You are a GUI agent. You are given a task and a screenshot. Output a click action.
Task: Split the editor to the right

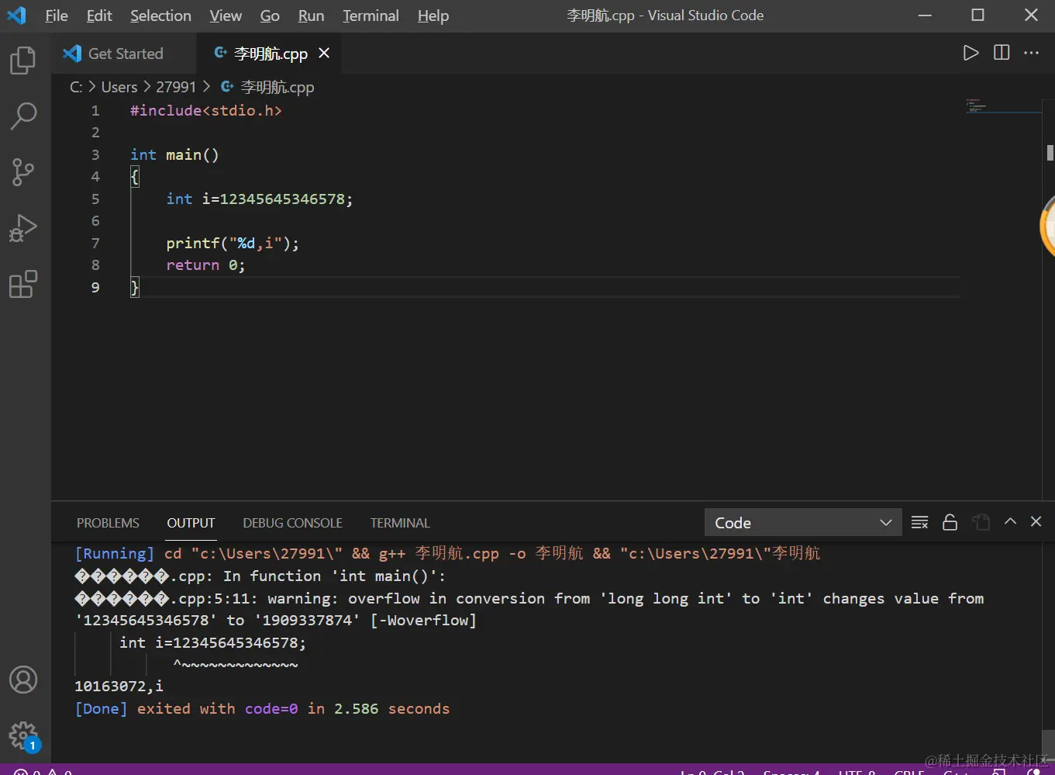[1002, 53]
